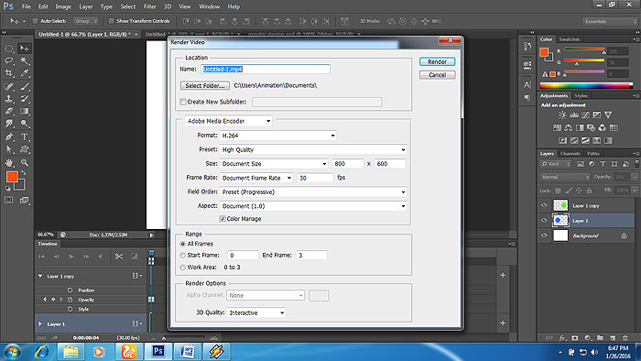Click the Levels adjustment icon

coord(574,115)
